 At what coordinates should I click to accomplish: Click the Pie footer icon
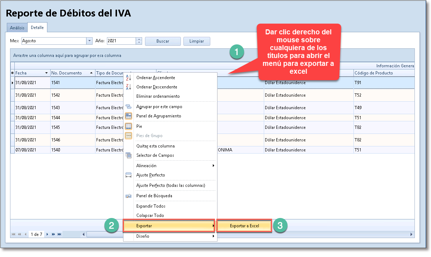[128, 126]
